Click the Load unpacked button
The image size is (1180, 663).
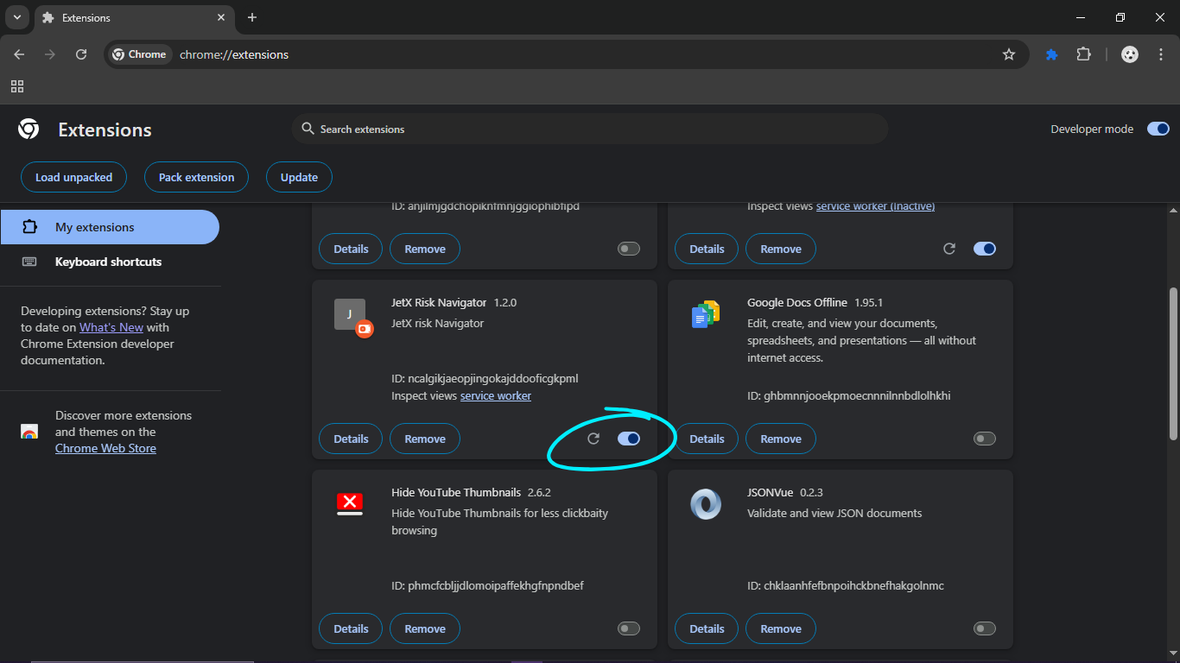73,177
